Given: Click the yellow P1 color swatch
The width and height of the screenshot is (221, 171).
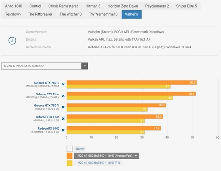Looking at the screenshot, I should click(x=69, y=163).
